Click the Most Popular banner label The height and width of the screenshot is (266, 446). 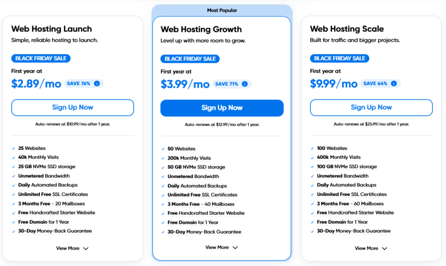click(222, 10)
